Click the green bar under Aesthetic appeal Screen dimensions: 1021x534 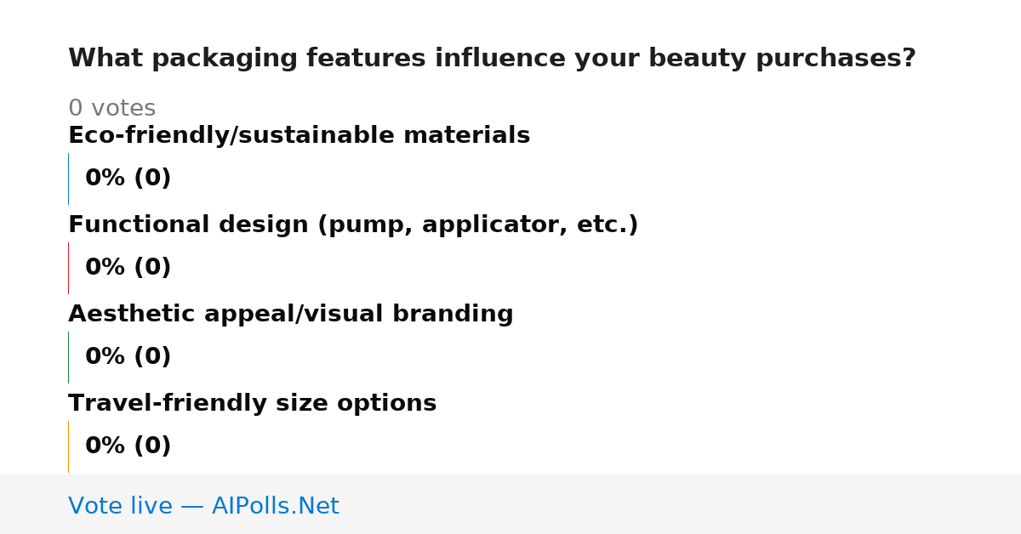pyautogui.click(x=68, y=357)
